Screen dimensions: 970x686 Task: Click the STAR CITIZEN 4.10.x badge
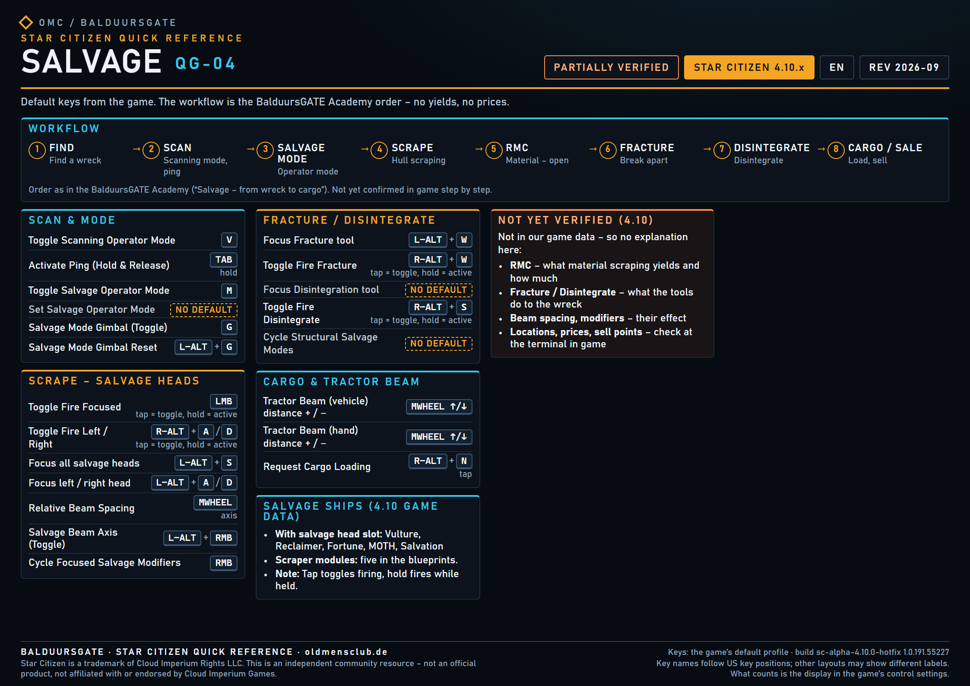tap(749, 67)
